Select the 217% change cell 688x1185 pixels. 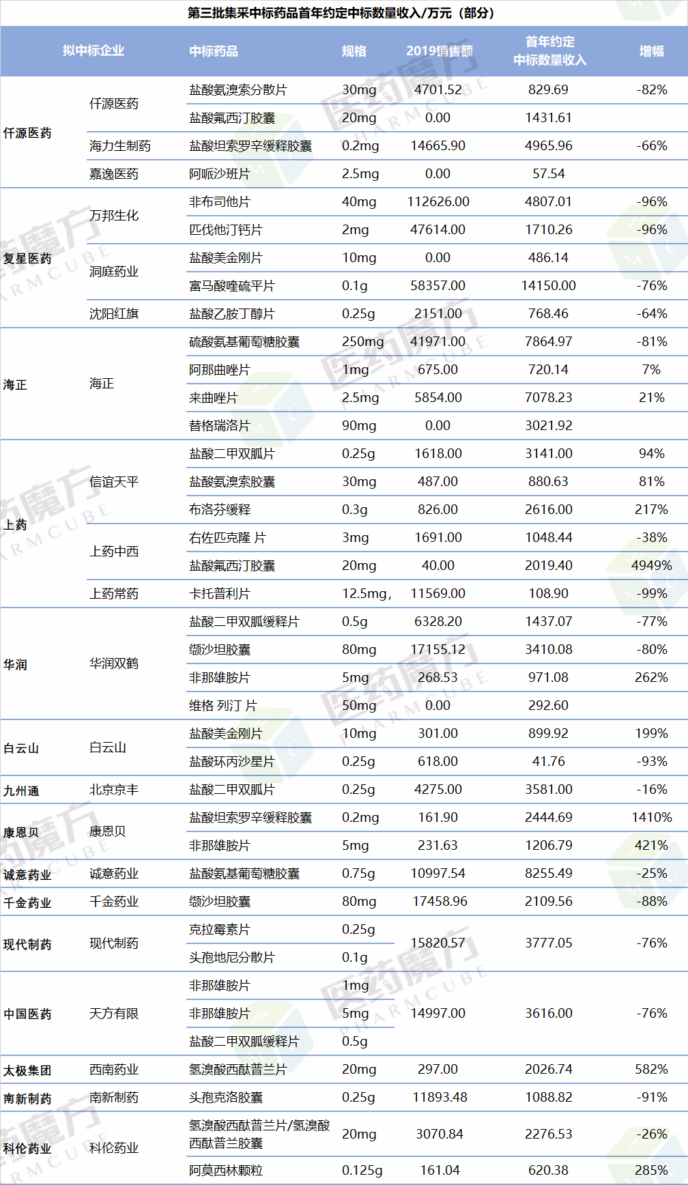[x=652, y=510]
